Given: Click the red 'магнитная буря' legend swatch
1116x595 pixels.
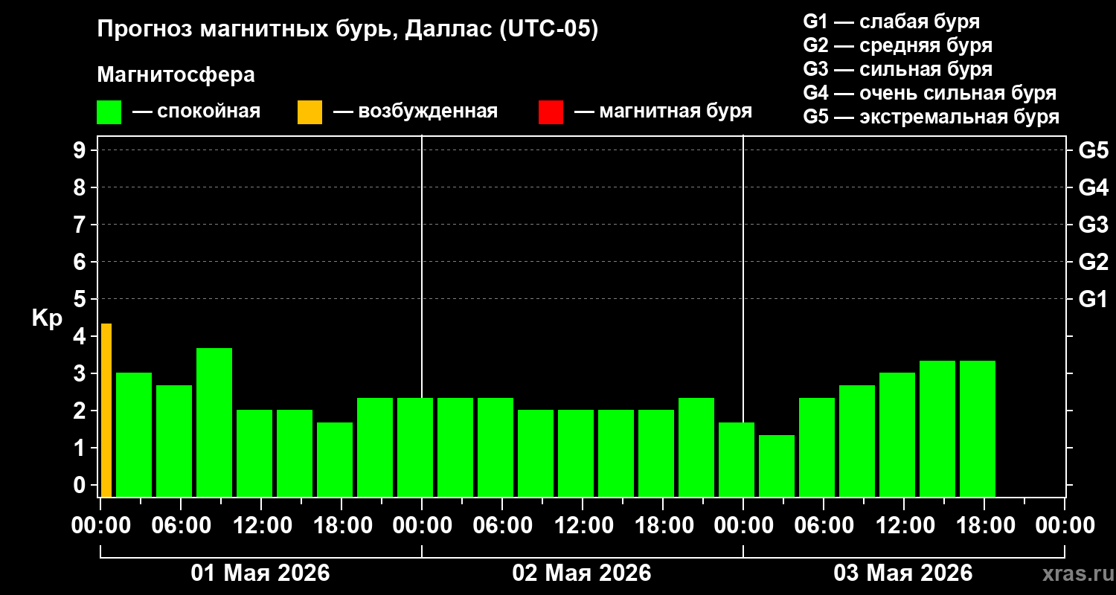Looking at the screenshot, I should [x=551, y=112].
